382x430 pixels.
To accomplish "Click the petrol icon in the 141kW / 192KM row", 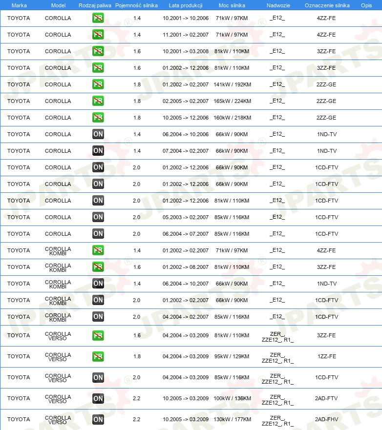I will click(98, 84).
